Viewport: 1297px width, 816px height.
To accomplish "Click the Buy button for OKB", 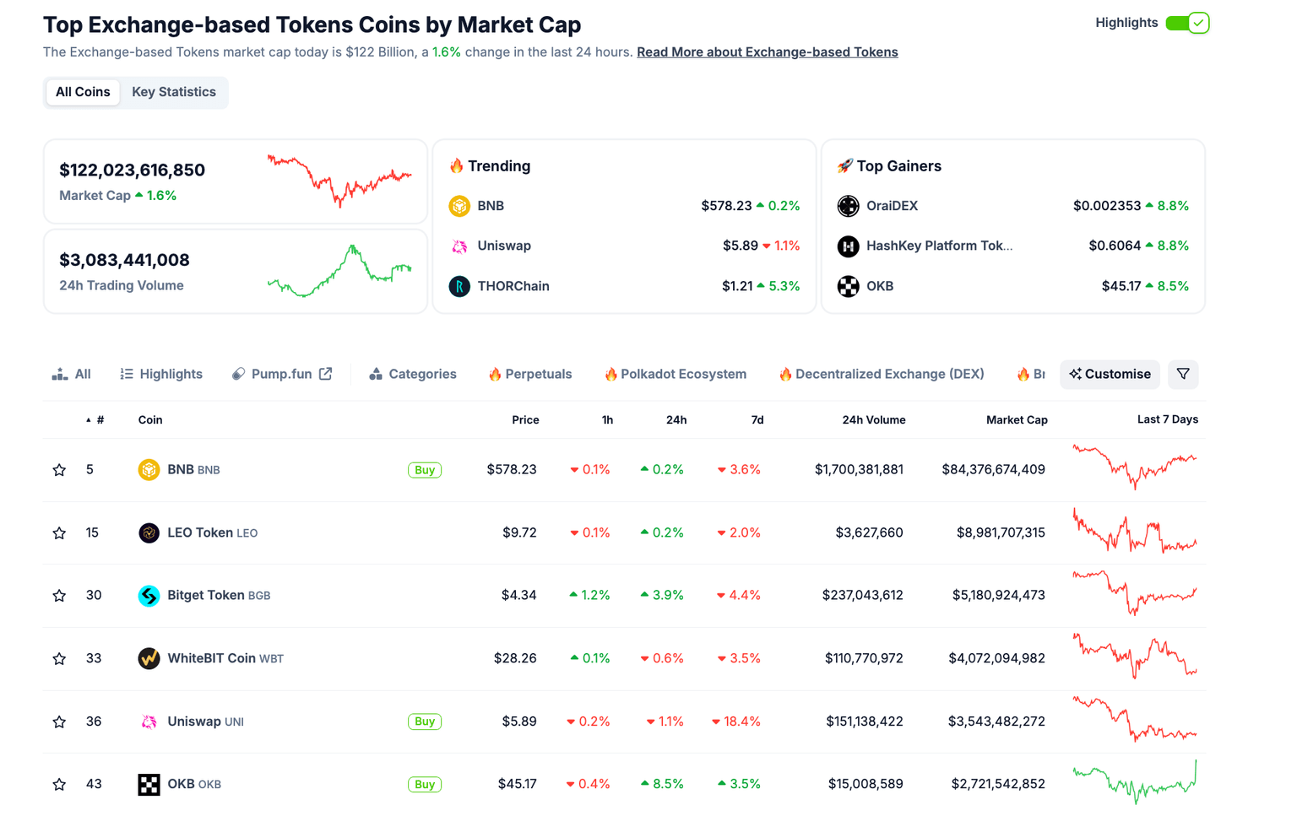I will tap(425, 784).
